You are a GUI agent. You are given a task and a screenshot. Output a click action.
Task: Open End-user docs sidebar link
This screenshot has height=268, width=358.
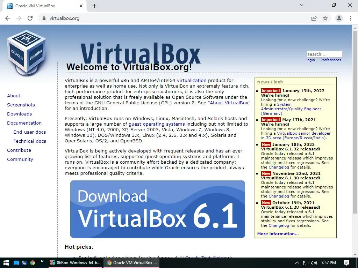coord(30,132)
